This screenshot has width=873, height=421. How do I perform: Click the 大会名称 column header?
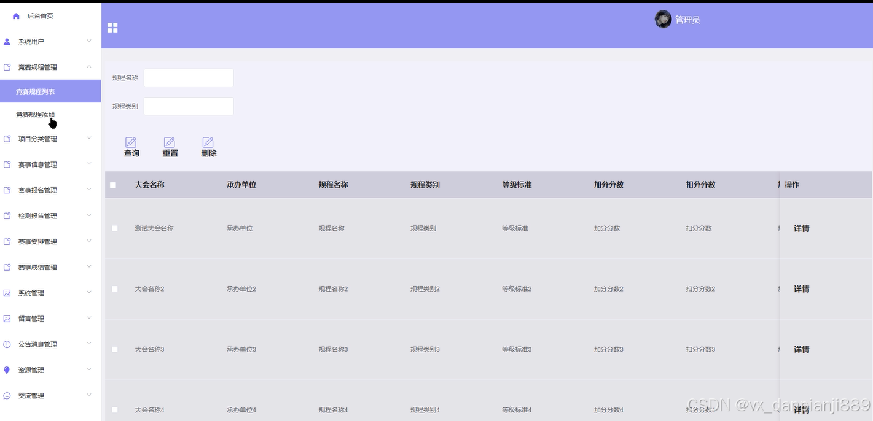tap(149, 185)
